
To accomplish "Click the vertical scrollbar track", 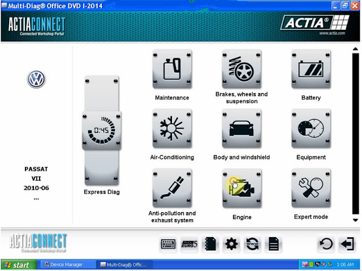I will click(x=356, y=134).
